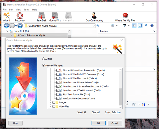Click Select All file types

(82, 112)
